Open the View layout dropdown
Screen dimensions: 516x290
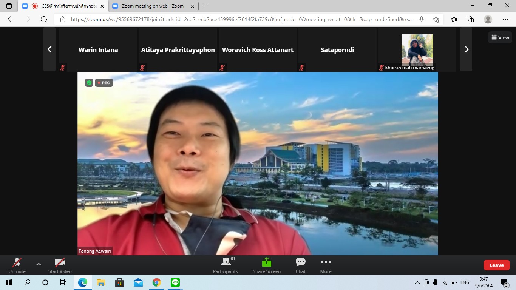point(500,37)
